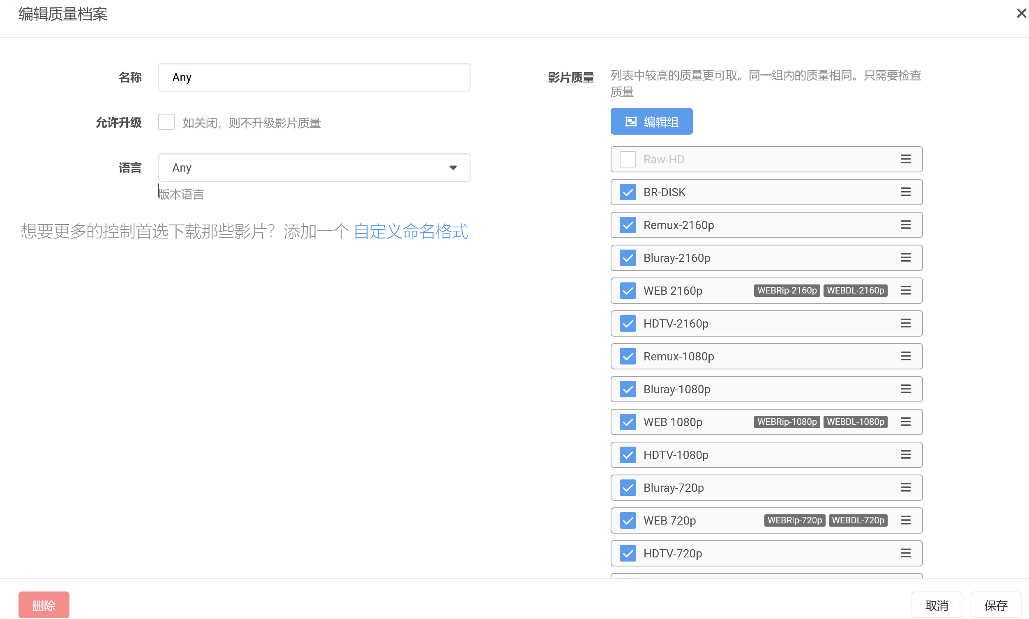Disable the HDTV-2160p quality checkbox
Image resolution: width=1029 pixels, height=619 pixels.
[628, 324]
